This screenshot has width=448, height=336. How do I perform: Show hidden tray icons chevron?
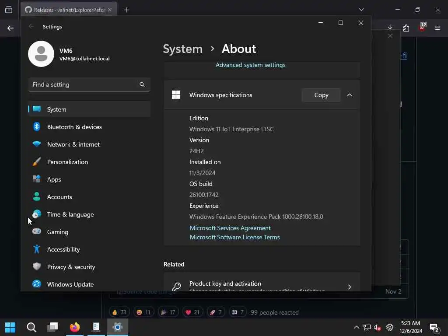356,327
